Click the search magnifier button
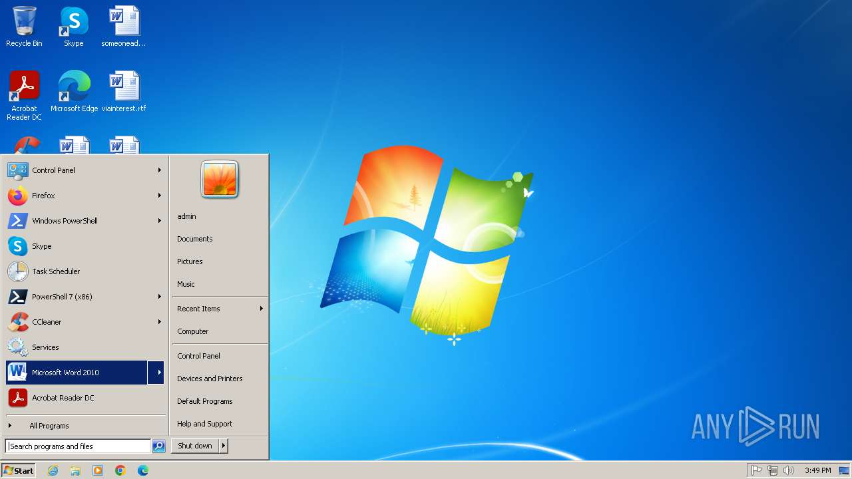Image resolution: width=852 pixels, height=479 pixels. coord(158,446)
